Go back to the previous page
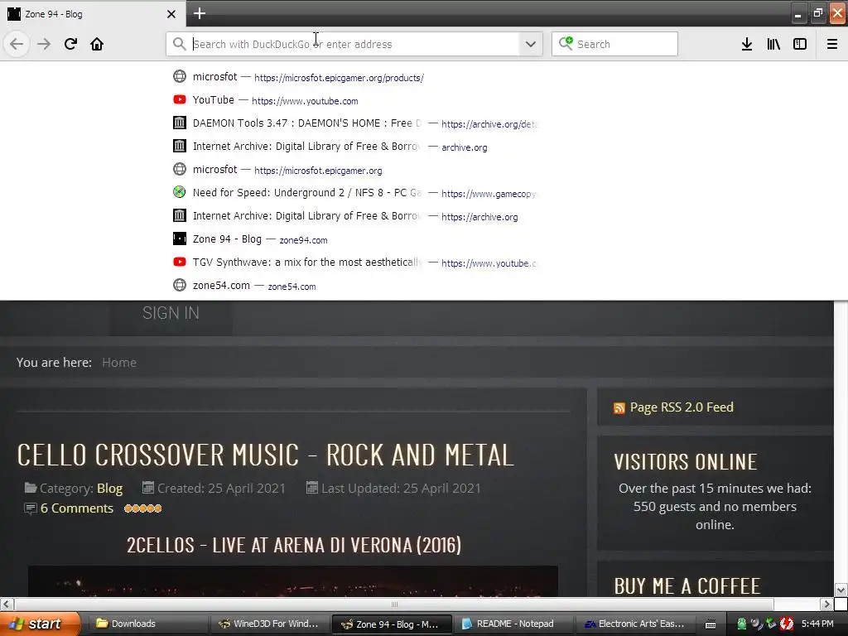The width and height of the screenshot is (848, 636). (17, 44)
